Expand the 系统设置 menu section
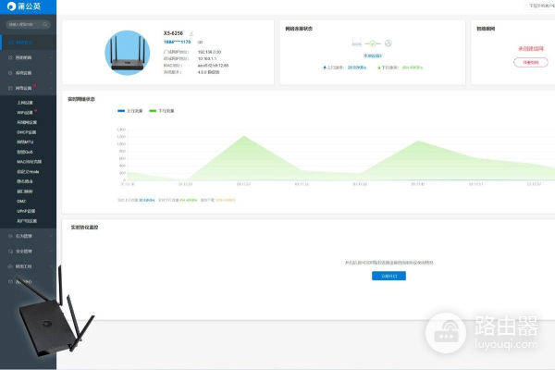Viewport: 555px width, 370px height. [x=52, y=71]
